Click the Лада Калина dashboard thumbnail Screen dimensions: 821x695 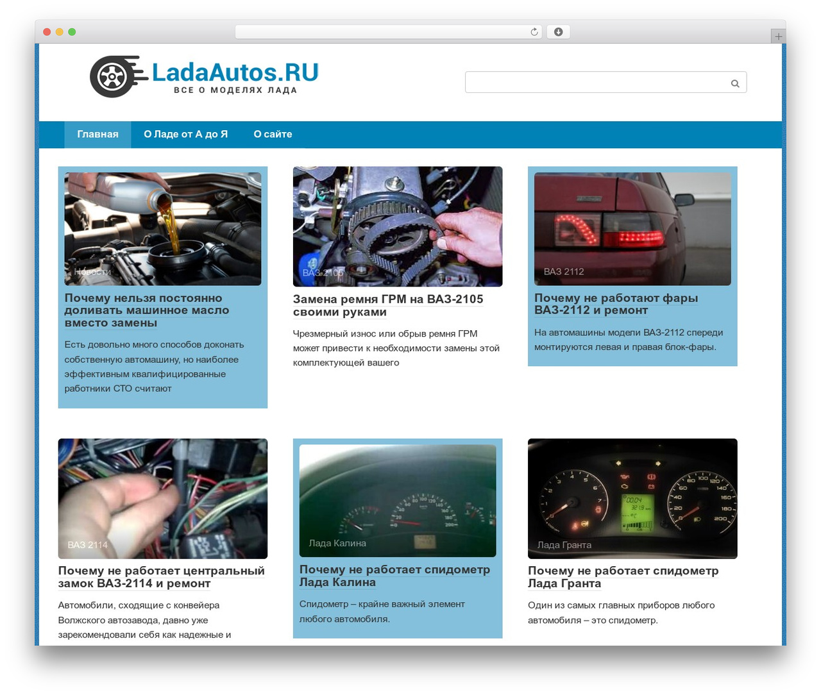pos(398,501)
